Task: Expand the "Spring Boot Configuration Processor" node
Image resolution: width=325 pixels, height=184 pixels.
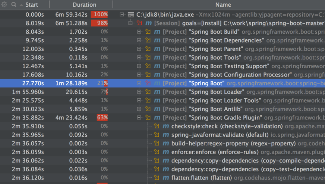Action: (x=139, y=75)
